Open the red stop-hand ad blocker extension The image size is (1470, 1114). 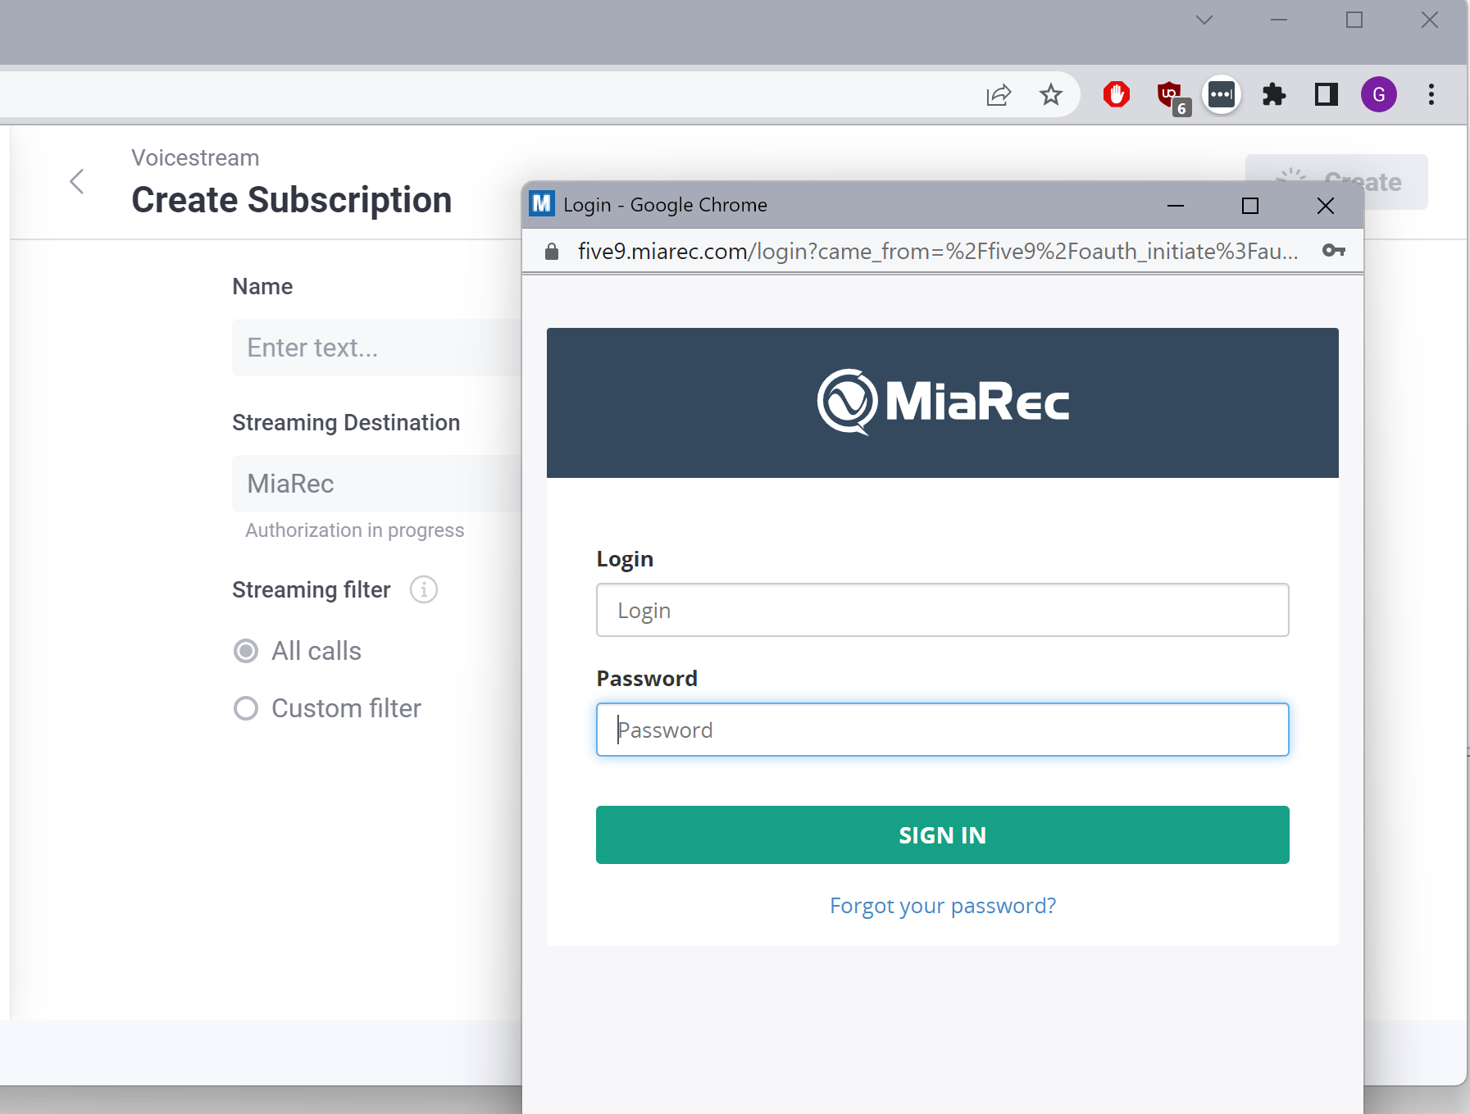1116,95
